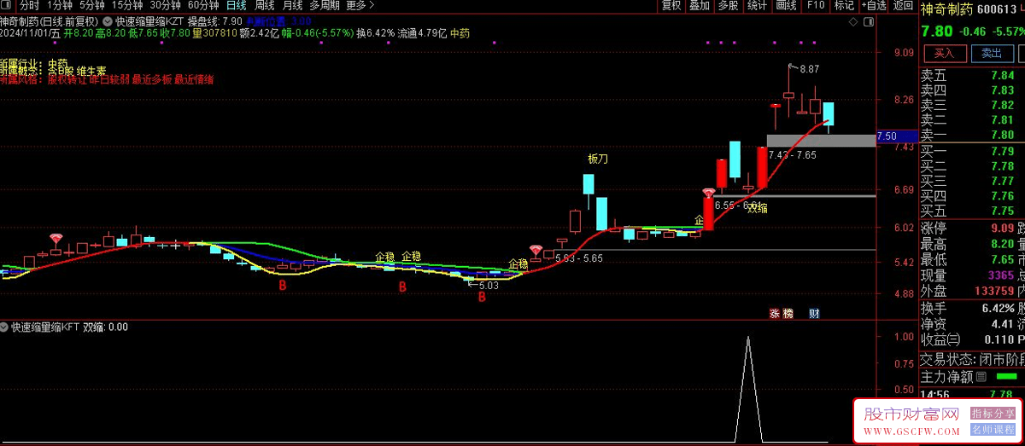Click the 板刀 signal label

[x=598, y=159]
